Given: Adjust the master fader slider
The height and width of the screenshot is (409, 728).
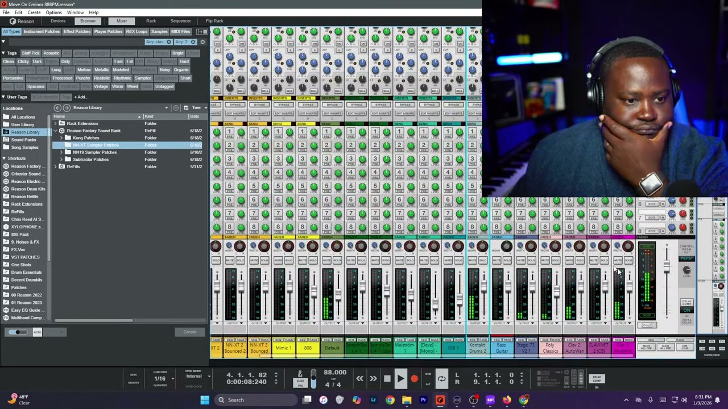Looking at the screenshot, I should coord(667,267).
